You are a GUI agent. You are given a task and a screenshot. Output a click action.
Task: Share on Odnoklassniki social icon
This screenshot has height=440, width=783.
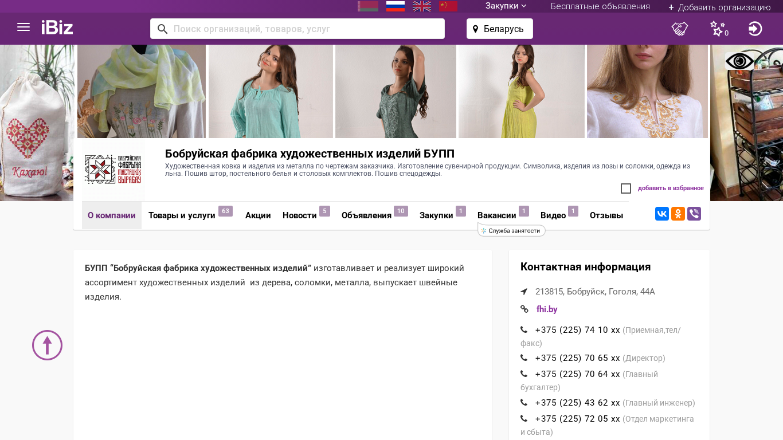click(678, 214)
